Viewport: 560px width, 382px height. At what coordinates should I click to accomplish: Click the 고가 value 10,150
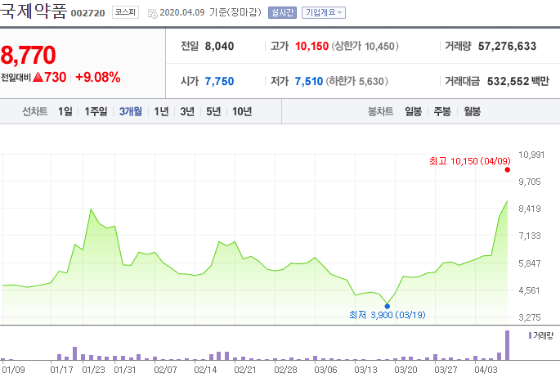click(x=311, y=46)
